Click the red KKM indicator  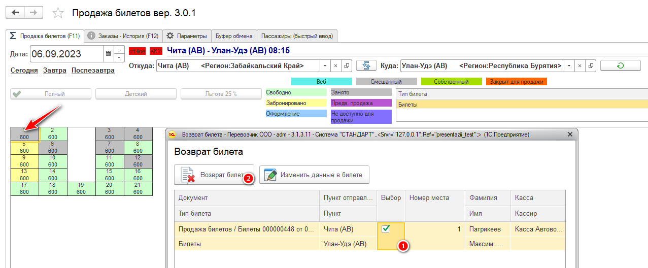click(x=156, y=51)
